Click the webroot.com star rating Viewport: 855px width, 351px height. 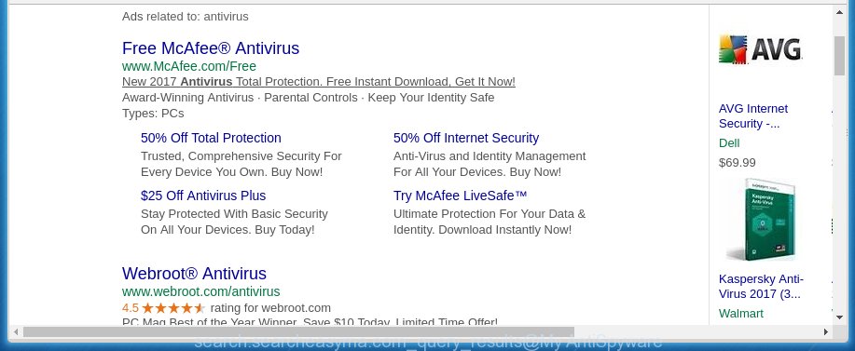(173, 308)
